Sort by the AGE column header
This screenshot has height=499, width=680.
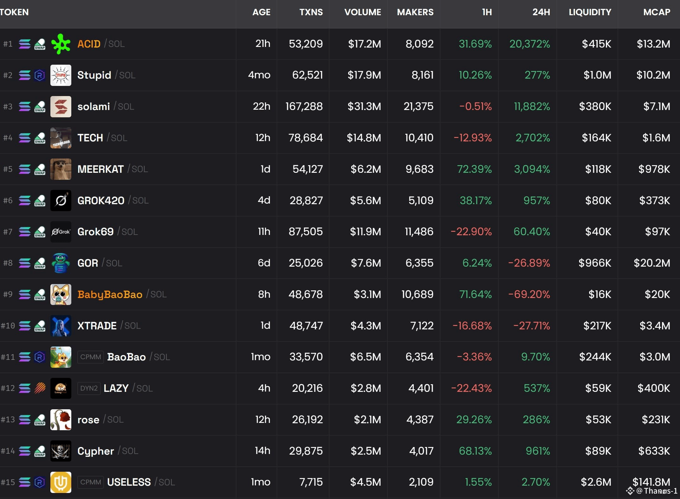pyautogui.click(x=261, y=12)
